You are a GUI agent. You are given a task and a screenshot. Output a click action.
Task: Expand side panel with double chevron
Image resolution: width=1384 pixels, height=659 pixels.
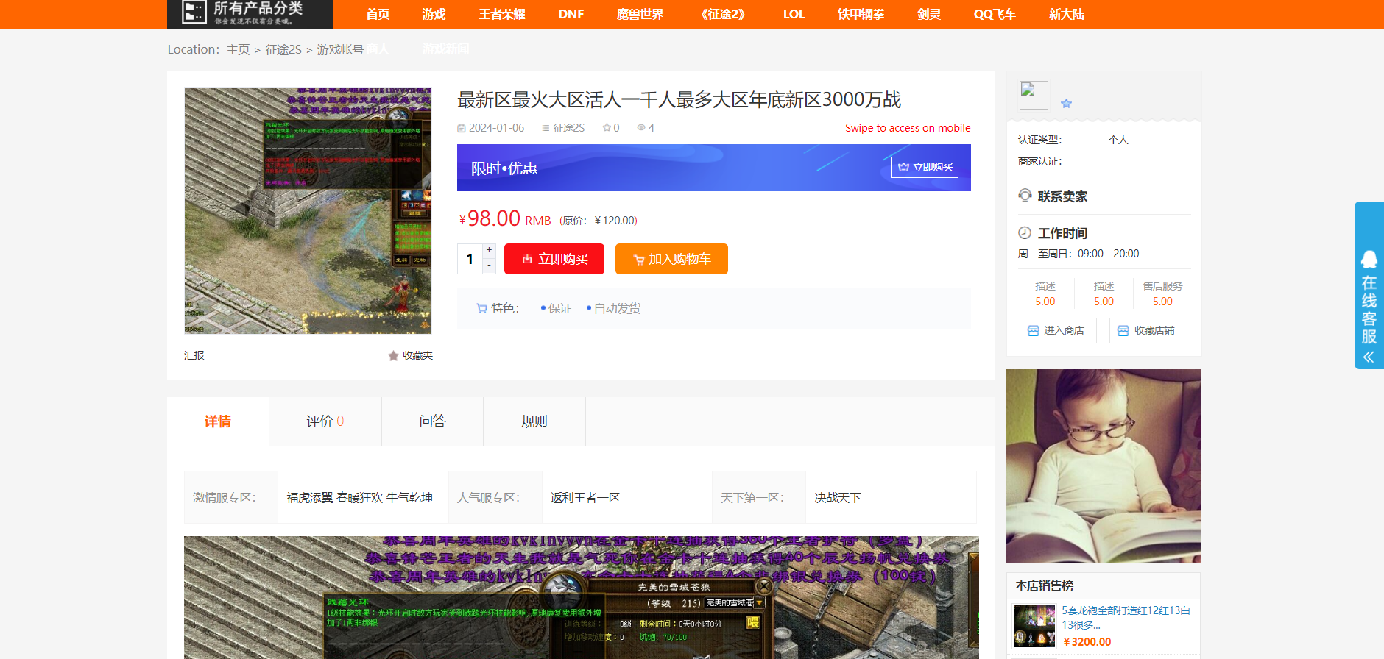click(1369, 357)
